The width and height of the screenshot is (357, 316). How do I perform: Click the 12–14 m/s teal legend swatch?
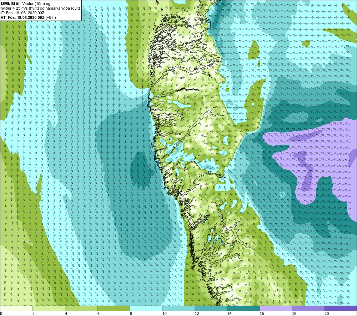[211, 308]
